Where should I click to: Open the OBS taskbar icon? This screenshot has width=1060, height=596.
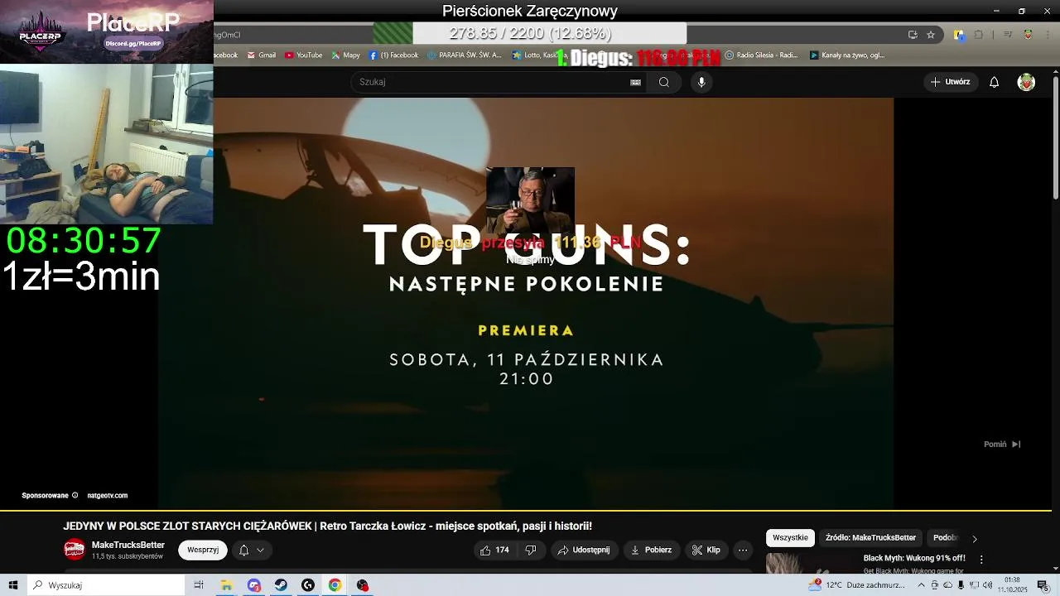point(362,585)
